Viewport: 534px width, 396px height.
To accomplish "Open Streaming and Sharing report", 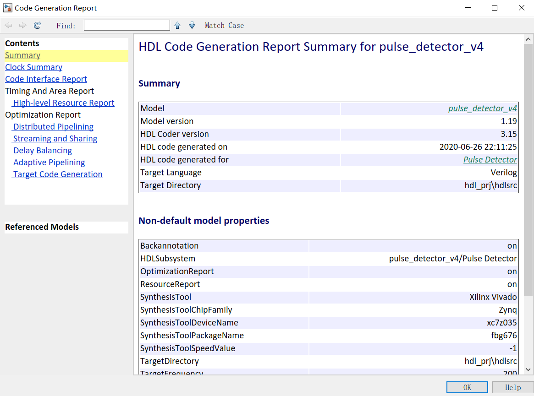I will [55, 139].
